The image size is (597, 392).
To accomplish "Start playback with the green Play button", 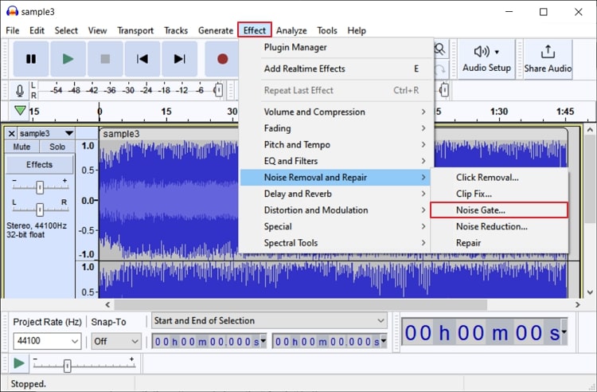I will (x=68, y=59).
